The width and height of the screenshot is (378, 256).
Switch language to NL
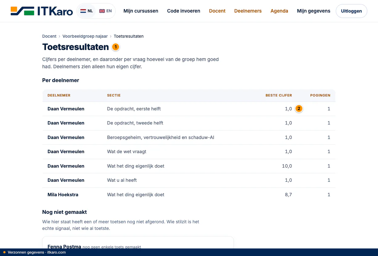click(87, 11)
